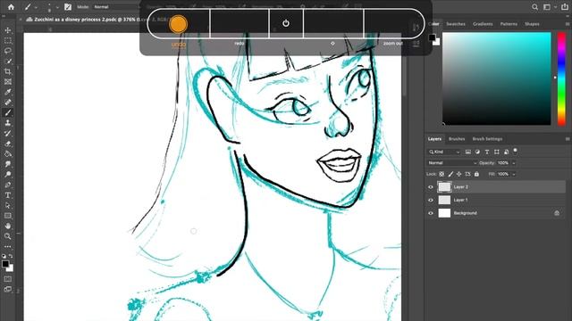This screenshot has height=321, width=572.
Task: Select the Rectangular Marquee tool
Action: tap(8, 41)
